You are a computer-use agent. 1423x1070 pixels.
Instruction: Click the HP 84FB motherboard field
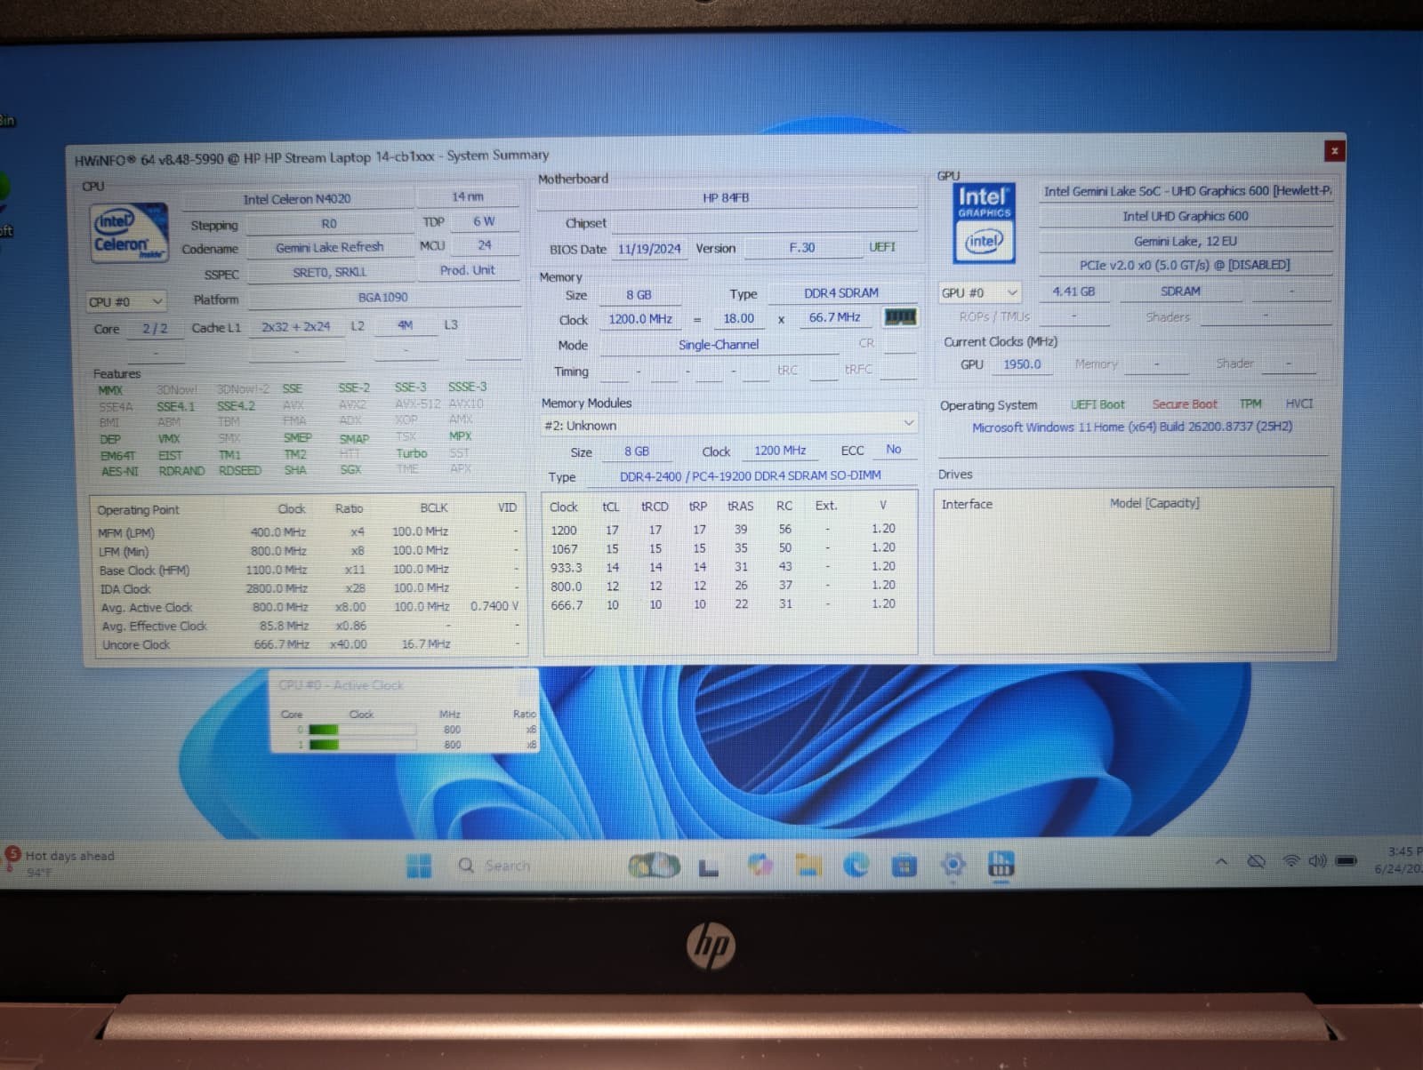[726, 197]
